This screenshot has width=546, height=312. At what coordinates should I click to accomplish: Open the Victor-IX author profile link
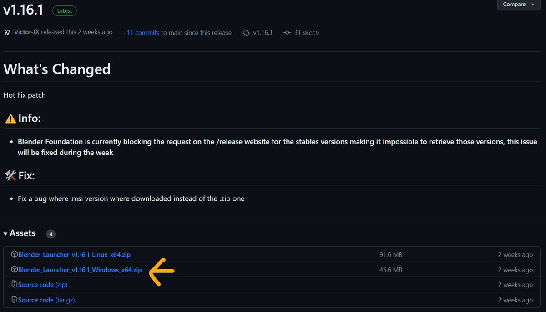26,32
